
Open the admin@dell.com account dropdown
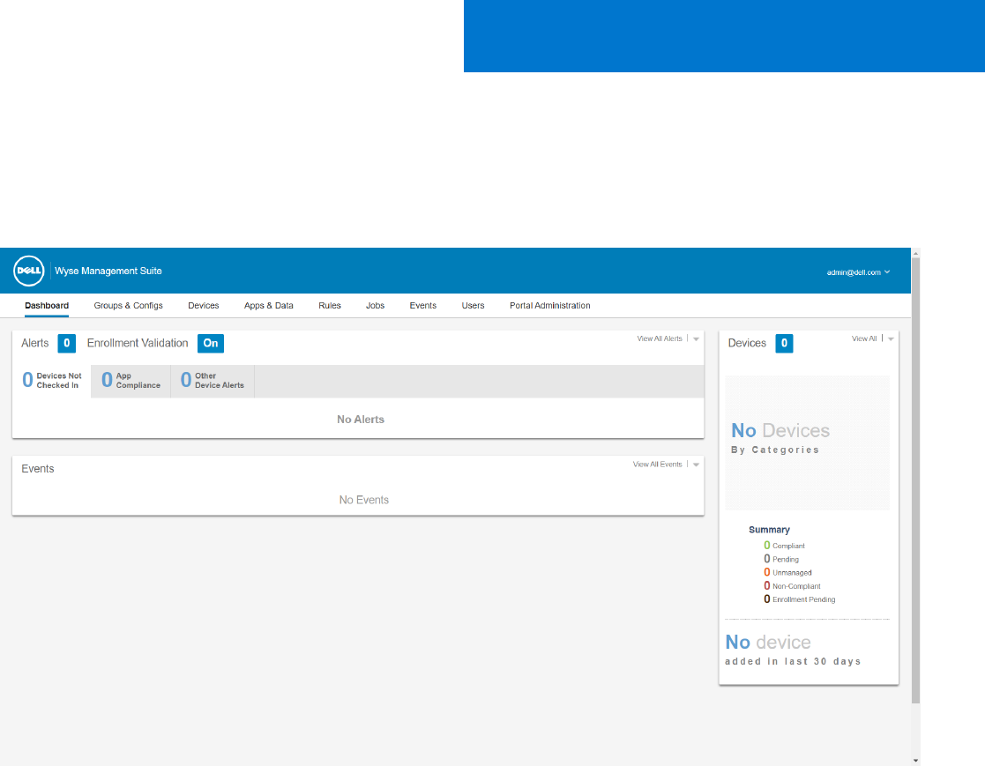click(x=858, y=272)
